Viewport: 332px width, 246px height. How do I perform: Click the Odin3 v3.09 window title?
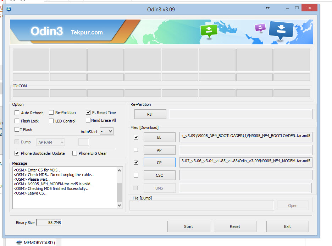point(161,10)
